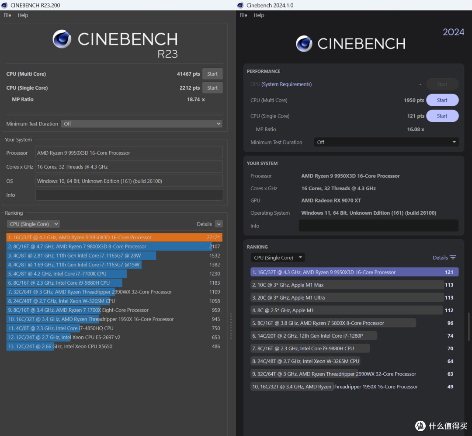Select 2024 ranking row Ryzen 7 5800X

(x=354, y=323)
